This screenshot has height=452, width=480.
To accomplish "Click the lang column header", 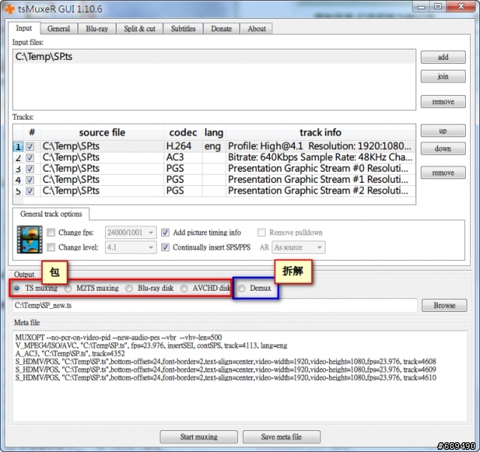I will point(214,133).
